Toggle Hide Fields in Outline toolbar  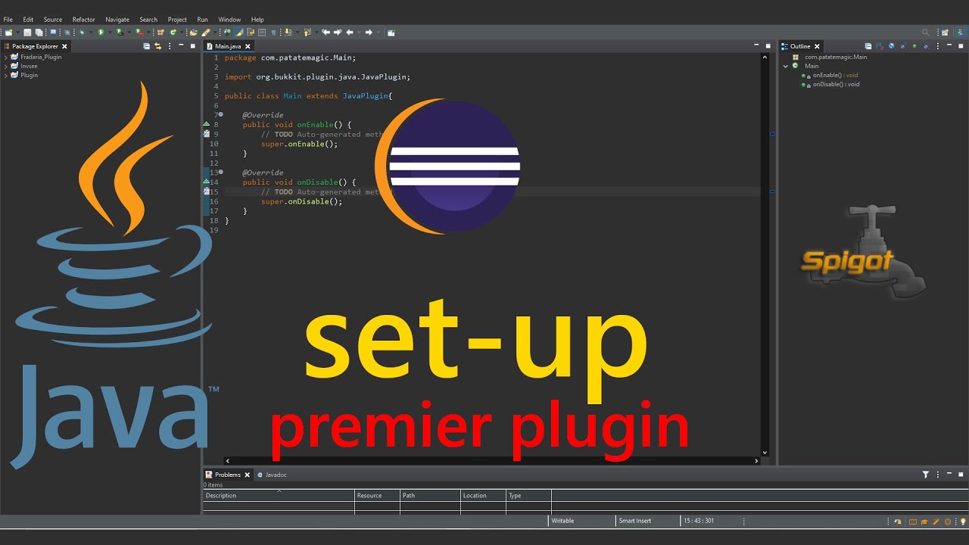[891, 46]
